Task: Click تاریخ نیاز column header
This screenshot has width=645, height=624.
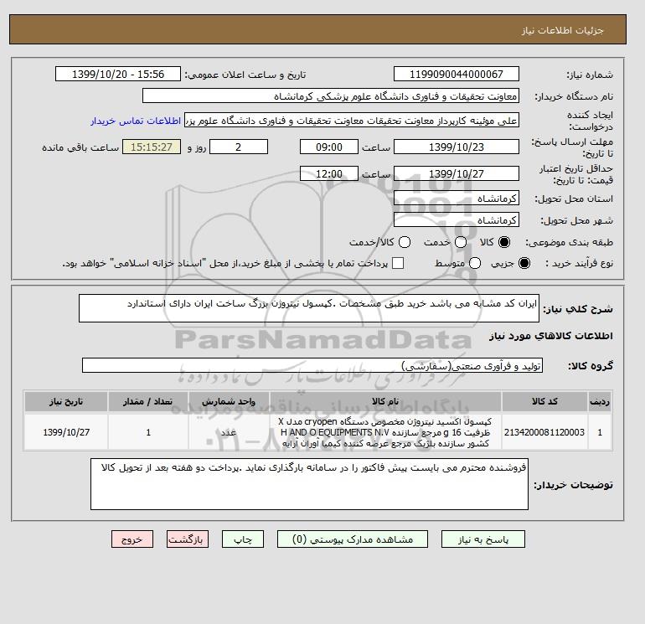Action: tap(66, 401)
